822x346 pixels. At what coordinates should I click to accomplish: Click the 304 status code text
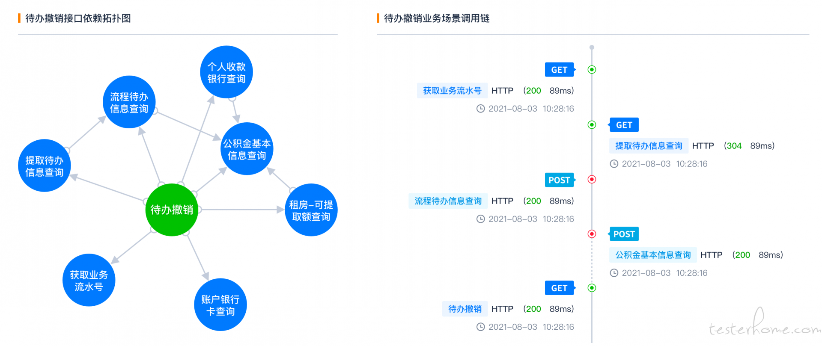point(734,146)
